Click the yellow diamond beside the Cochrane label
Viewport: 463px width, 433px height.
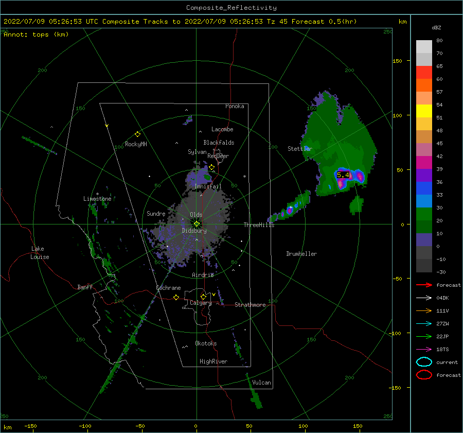pyautogui.click(x=176, y=298)
